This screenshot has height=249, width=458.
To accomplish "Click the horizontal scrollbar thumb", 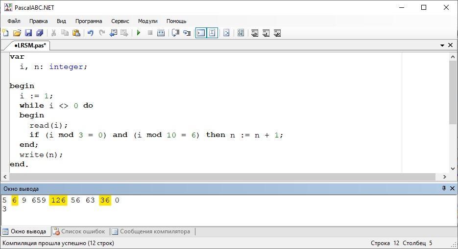I will click(222, 177).
